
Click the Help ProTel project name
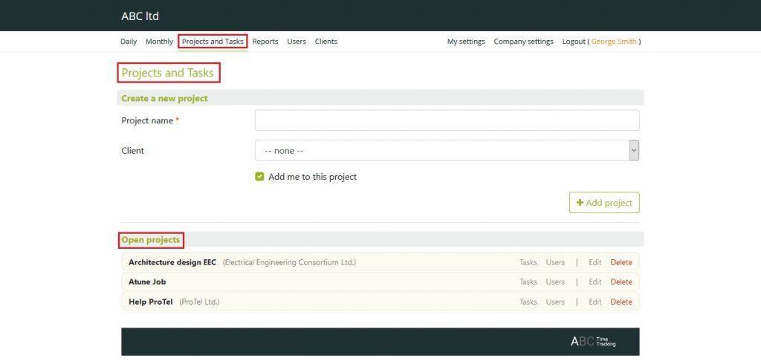click(x=150, y=302)
